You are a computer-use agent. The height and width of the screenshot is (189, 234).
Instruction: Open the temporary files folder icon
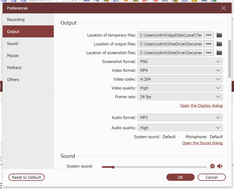tap(219, 35)
